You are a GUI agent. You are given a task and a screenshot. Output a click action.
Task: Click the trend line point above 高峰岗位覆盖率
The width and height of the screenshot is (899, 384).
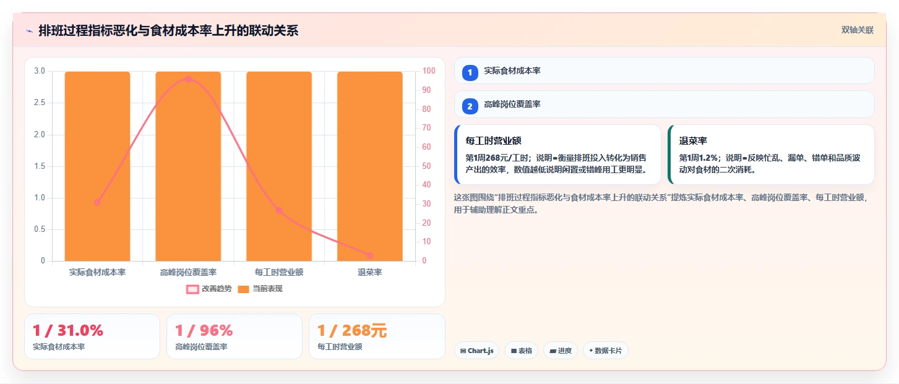click(x=188, y=79)
